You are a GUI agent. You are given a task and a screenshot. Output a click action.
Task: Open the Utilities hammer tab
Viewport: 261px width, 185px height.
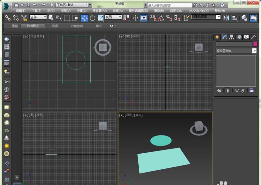[253, 37]
